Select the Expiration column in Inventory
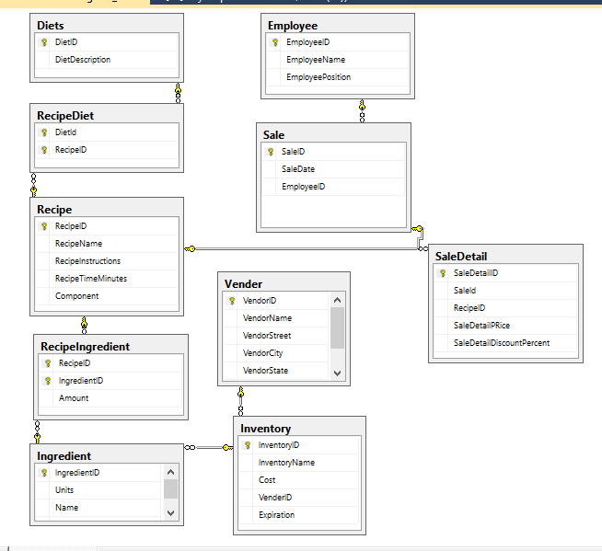This screenshot has height=551, width=602. [x=299, y=515]
